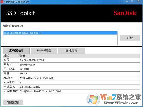The width and height of the screenshot is (143, 107).
Task: Click the 描述 column header
Action: point(11,56)
